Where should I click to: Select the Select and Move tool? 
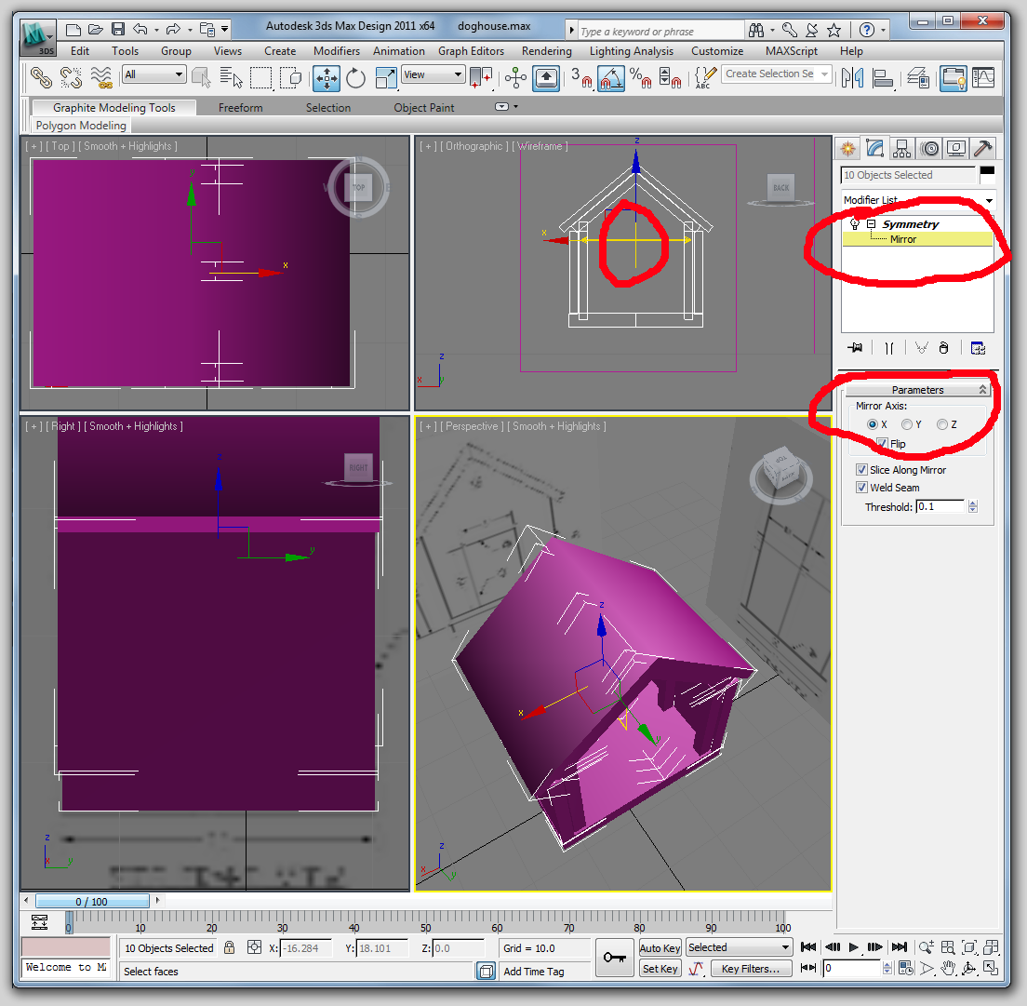(x=327, y=78)
